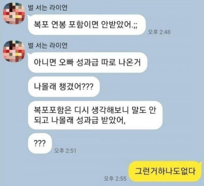Click the word 나몰래 in the 챙겼어 message
204x186 pixels.
point(45,87)
